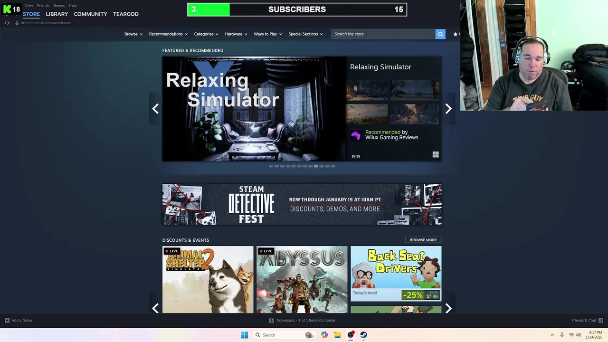Open the Hardware dropdown menu
This screenshot has width=608, height=342.
point(236,34)
